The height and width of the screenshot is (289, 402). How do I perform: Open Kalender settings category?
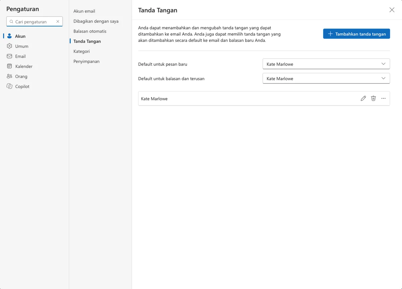[35, 66]
